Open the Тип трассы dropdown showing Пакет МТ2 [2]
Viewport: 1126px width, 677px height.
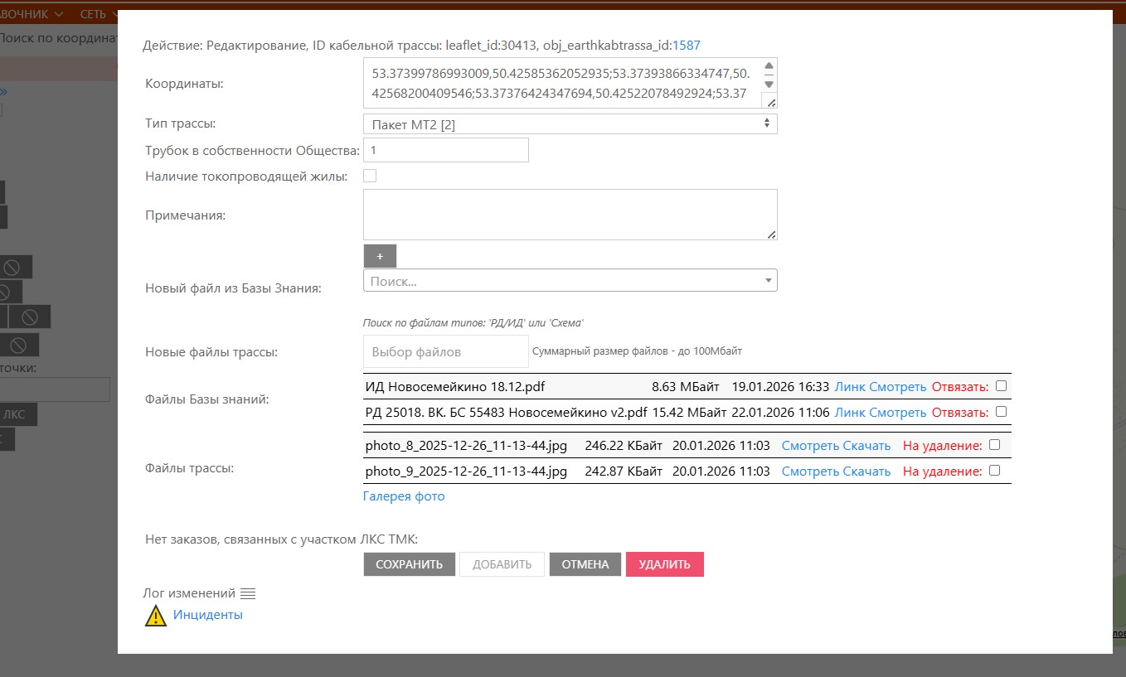coord(570,124)
